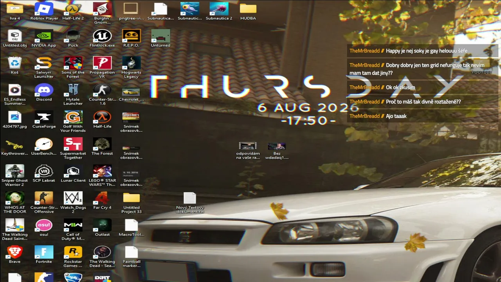Select the Unturned shortcut
Image resolution: width=501 pixels, height=282 pixels.
pyautogui.click(x=160, y=38)
